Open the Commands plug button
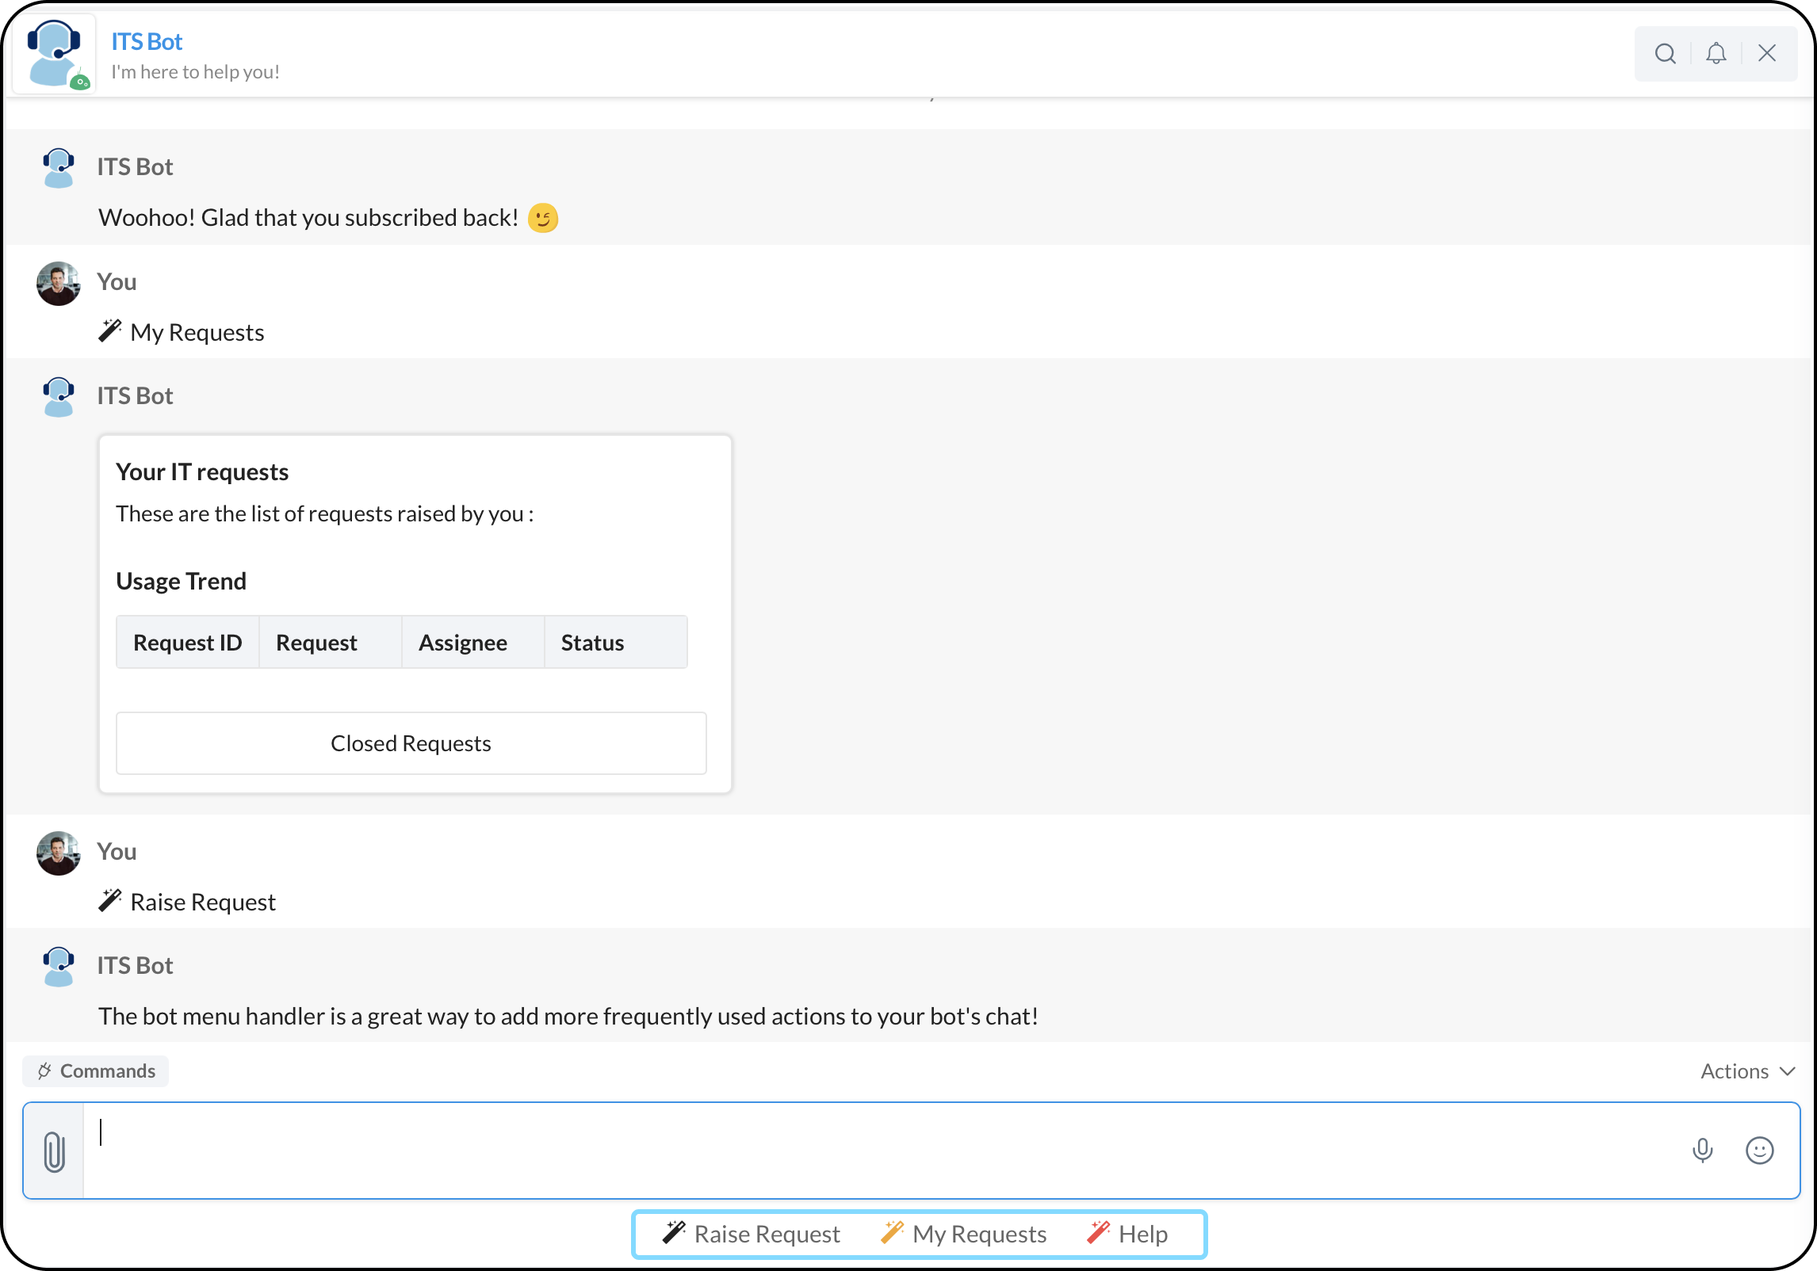The height and width of the screenshot is (1271, 1817). click(x=96, y=1071)
